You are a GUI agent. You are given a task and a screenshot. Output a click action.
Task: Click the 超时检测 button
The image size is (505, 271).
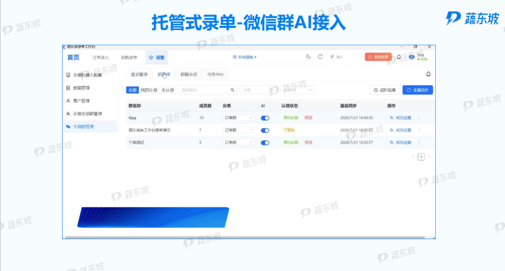click(x=385, y=90)
